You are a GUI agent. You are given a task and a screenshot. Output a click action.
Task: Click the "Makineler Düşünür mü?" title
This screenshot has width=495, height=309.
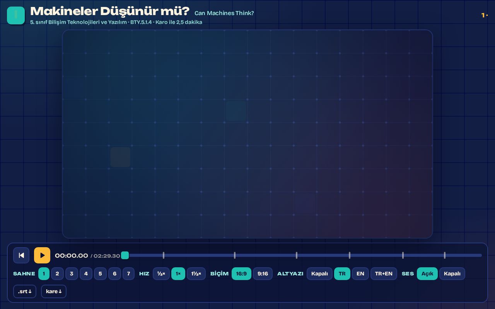click(x=110, y=12)
